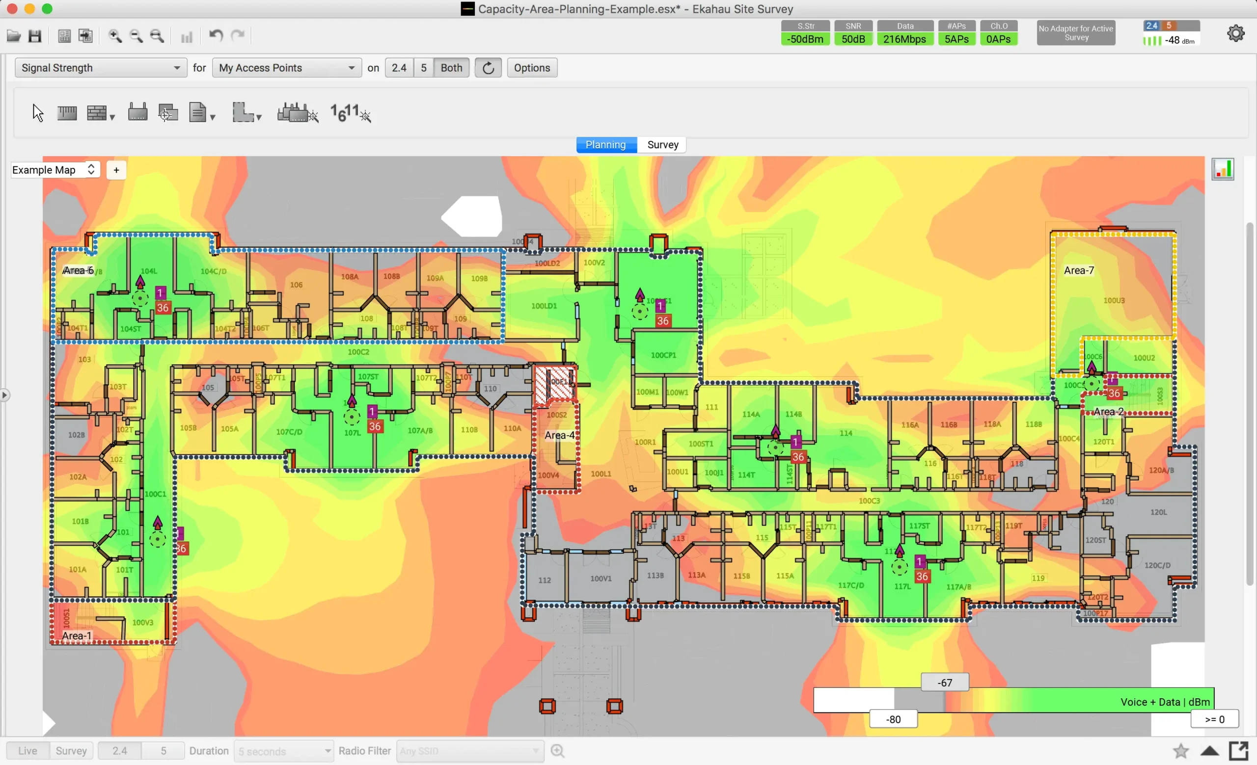Toggle the 2.4 GHz band button
The width and height of the screenshot is (1257, 765).
(398, 67)
